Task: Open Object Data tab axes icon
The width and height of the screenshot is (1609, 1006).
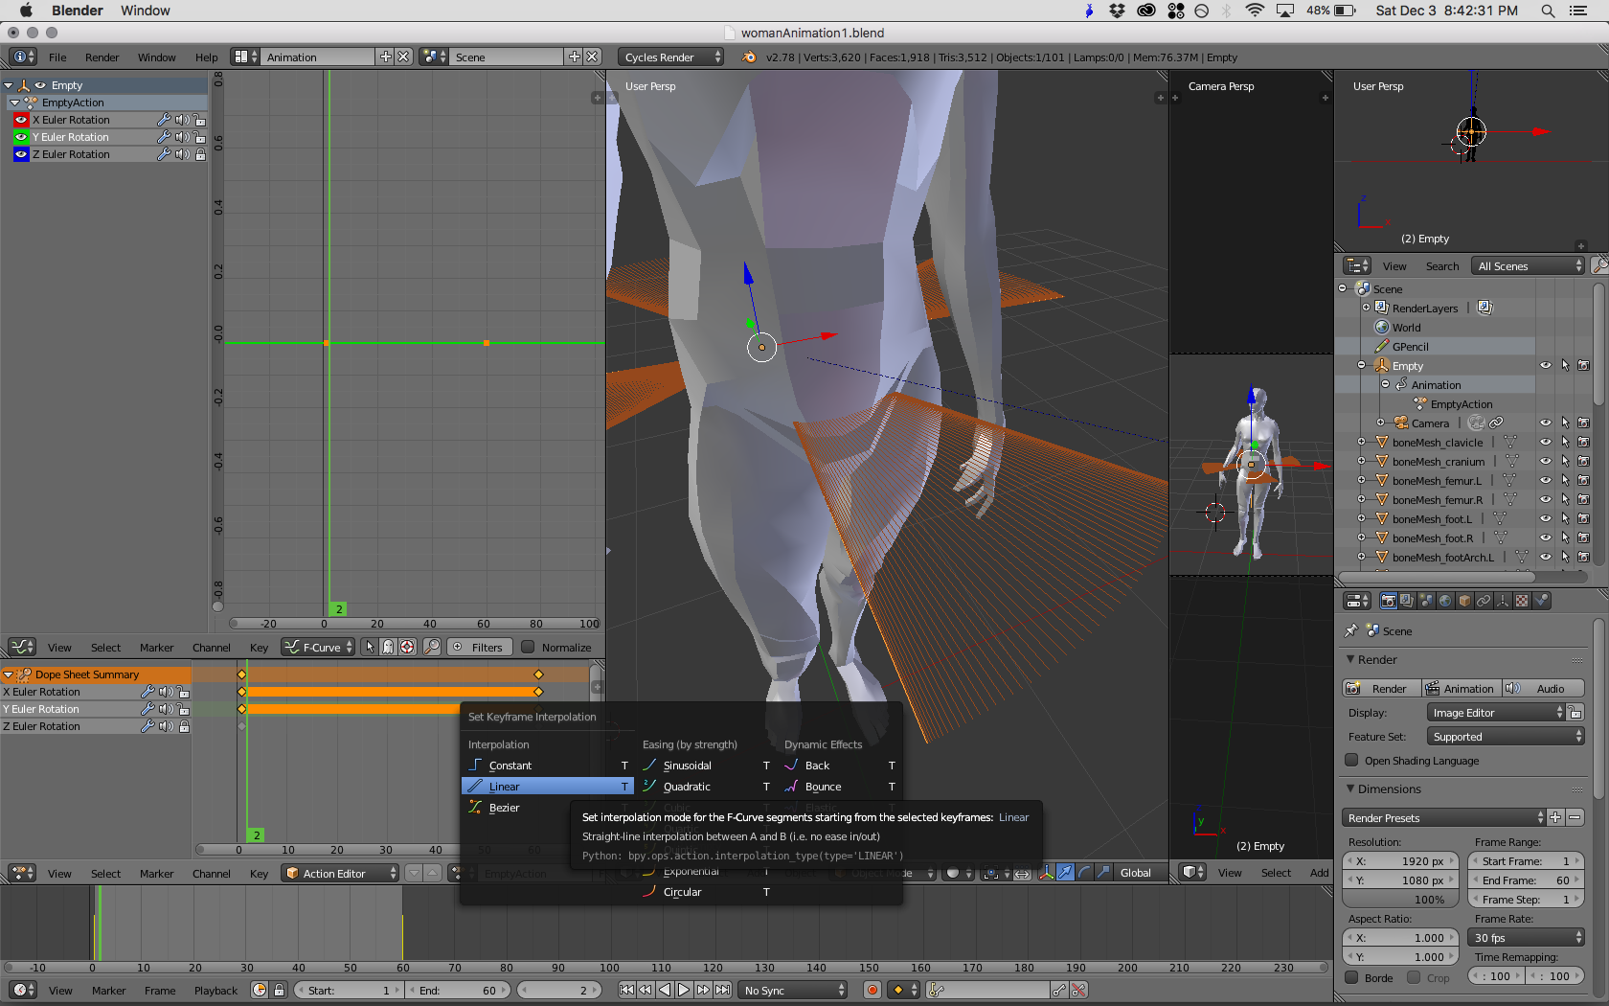Action: coord(1503,601)
